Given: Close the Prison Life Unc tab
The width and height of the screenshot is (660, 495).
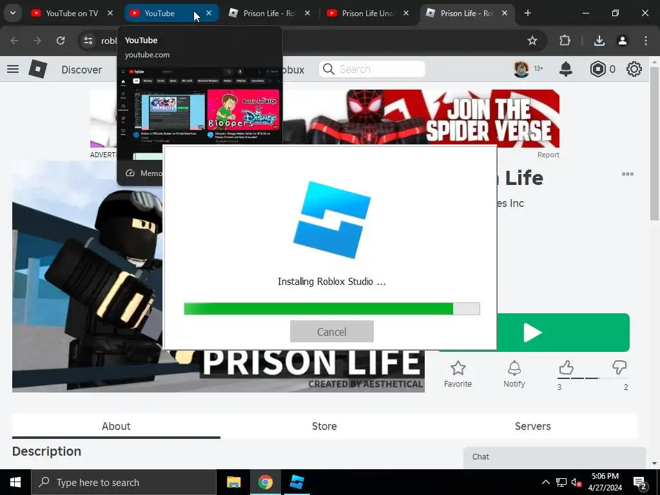Looking at the screenshot, I should click(406, 14).
